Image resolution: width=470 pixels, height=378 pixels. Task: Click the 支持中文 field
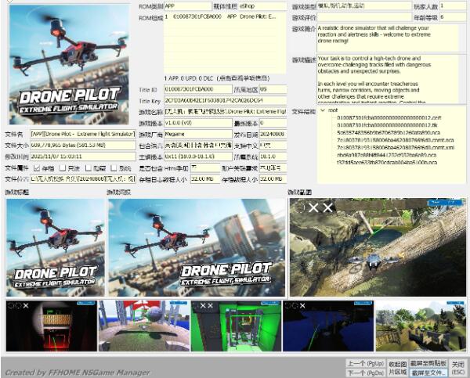(x=273, y=146)
